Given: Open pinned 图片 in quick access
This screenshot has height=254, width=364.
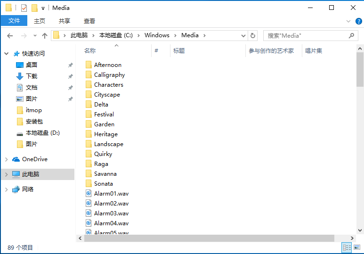Looking at the screenshot, I should 32,99.
